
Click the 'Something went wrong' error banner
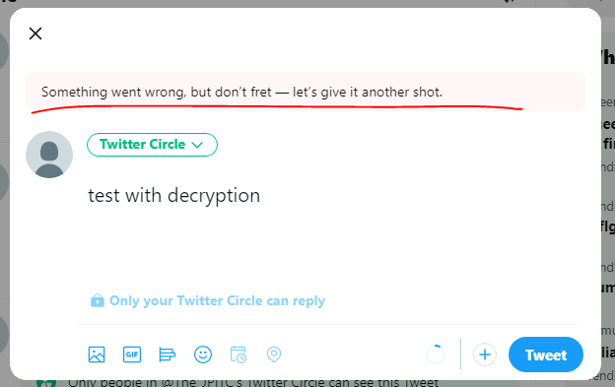[306, 92]
